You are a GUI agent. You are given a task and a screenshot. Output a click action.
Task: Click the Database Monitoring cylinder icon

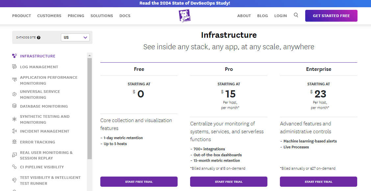14,106
